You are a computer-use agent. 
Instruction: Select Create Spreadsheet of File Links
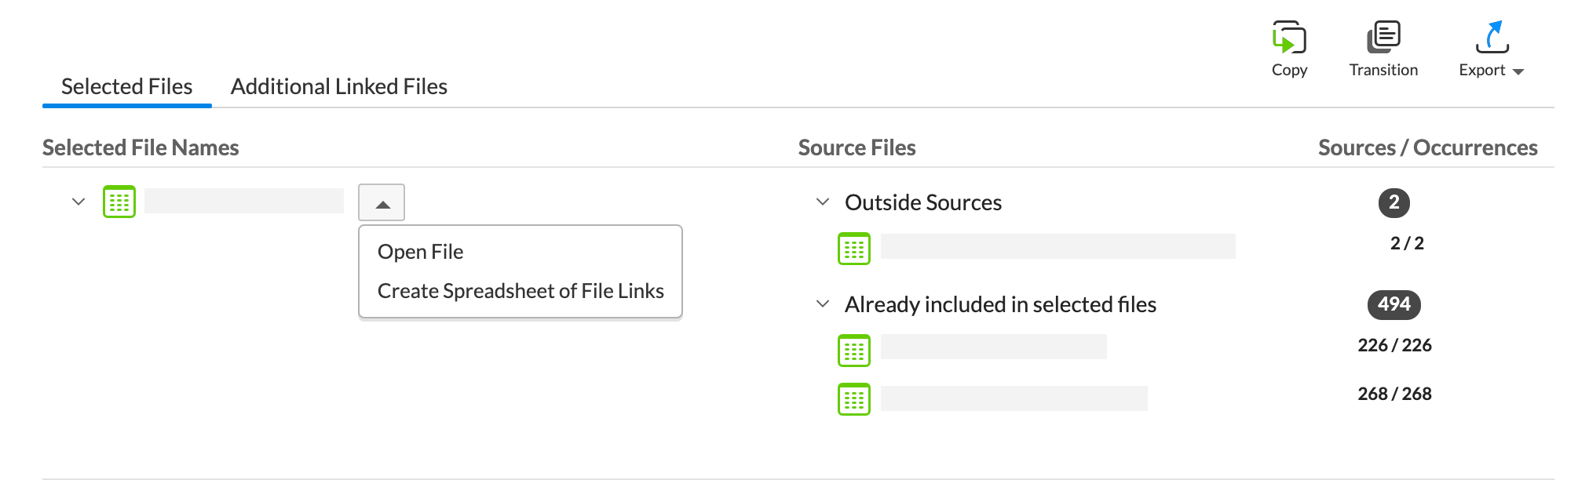(521, 290)
